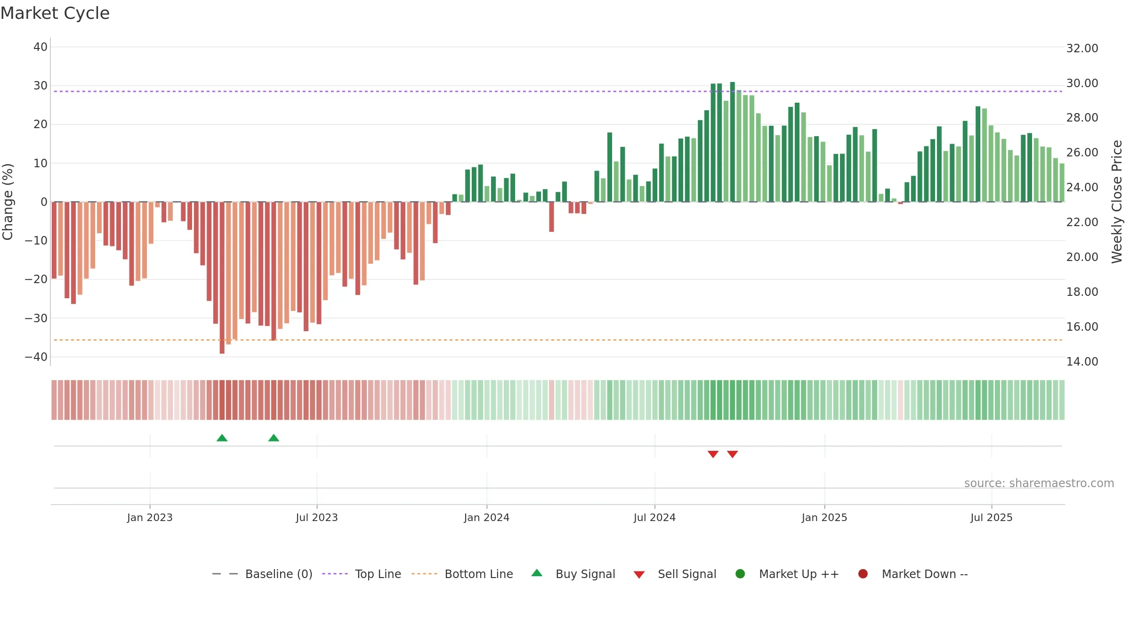The image size is (1130, 636).
Task: Click the Weekly Close Price axis title
Action: 1117,202
